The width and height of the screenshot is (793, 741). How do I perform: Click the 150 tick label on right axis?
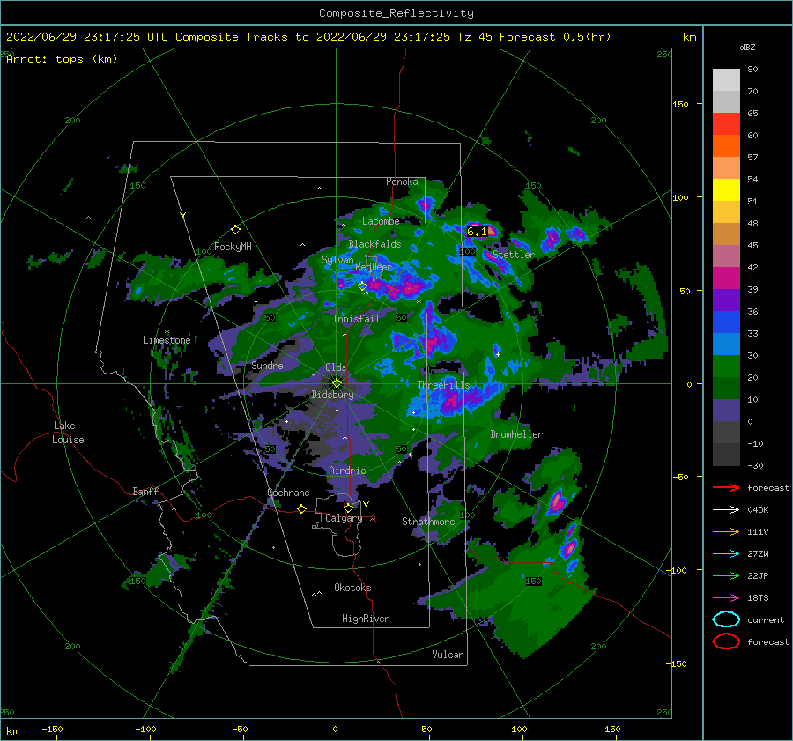click(680, 104)
